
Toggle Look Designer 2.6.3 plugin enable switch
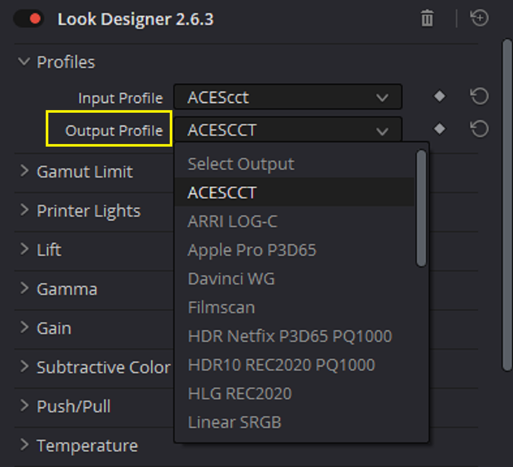(29, 19)
